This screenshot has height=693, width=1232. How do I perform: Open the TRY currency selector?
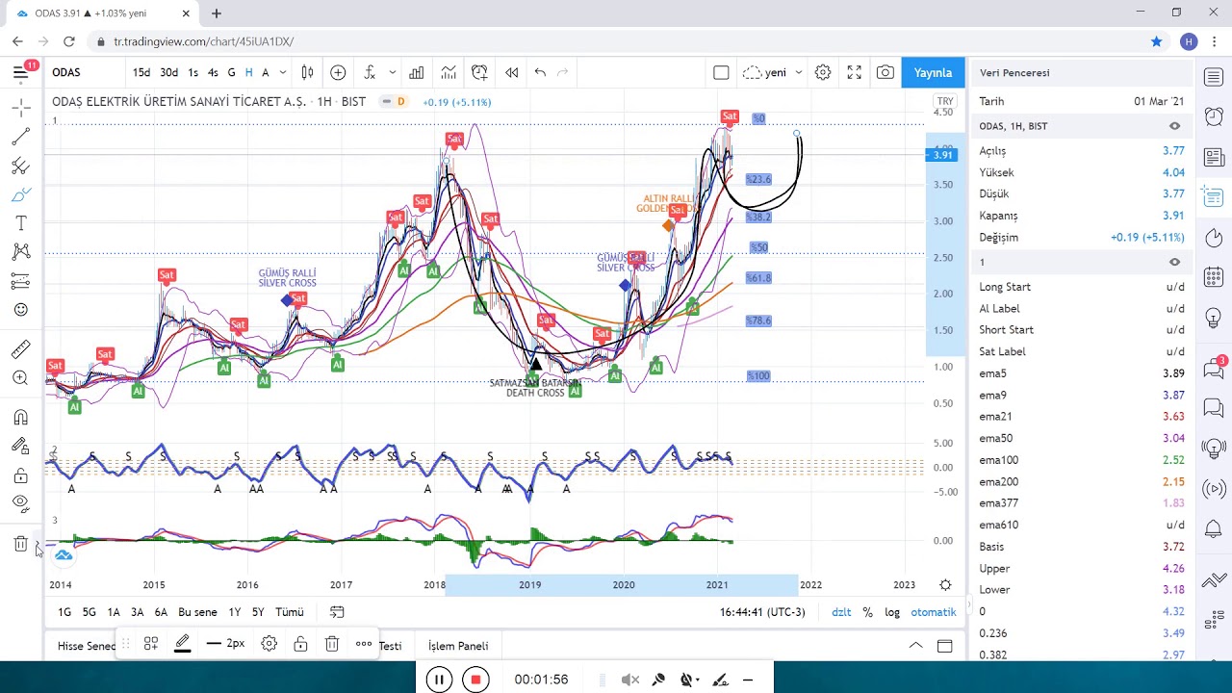[x=944, y=101]
